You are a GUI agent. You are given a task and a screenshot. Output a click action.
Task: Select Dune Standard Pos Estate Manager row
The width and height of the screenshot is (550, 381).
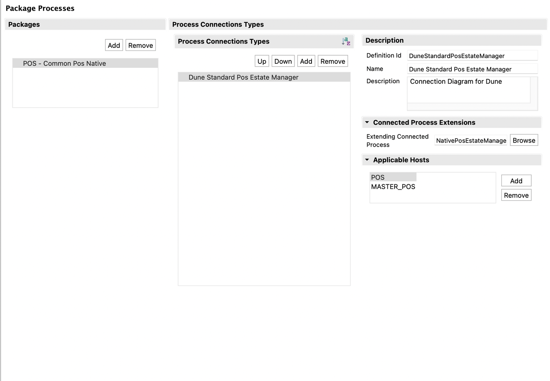pos(264,77)
